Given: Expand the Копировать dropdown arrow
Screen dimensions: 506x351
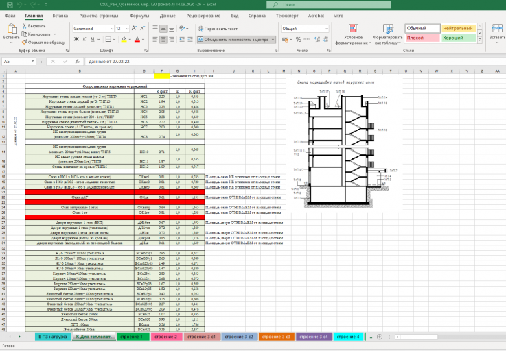Looking at the screenshot, I should pyautogui.click(x=55, y=34).
